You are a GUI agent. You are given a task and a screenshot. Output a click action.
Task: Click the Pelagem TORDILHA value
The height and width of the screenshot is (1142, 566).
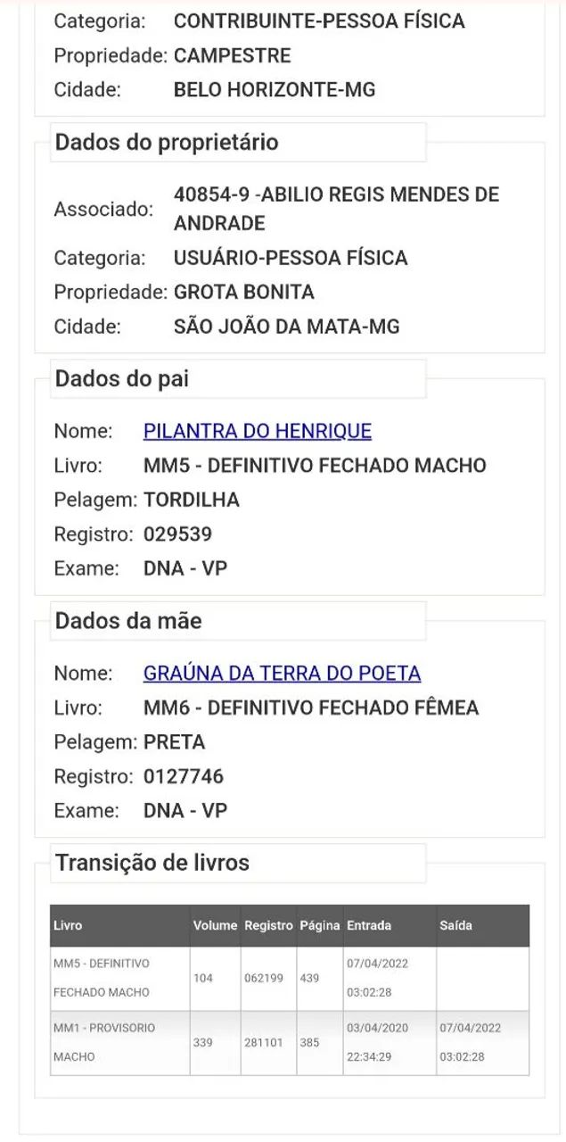coord(193,500)
